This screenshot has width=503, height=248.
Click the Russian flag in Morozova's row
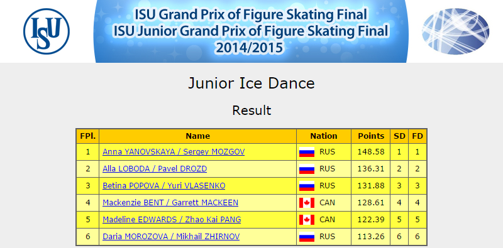307,237
